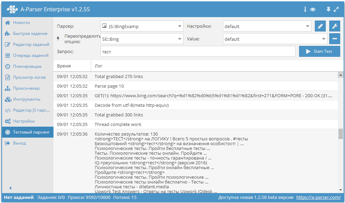Go to Редактор заданий menu item
345x203 pixels.
(31, 45)
